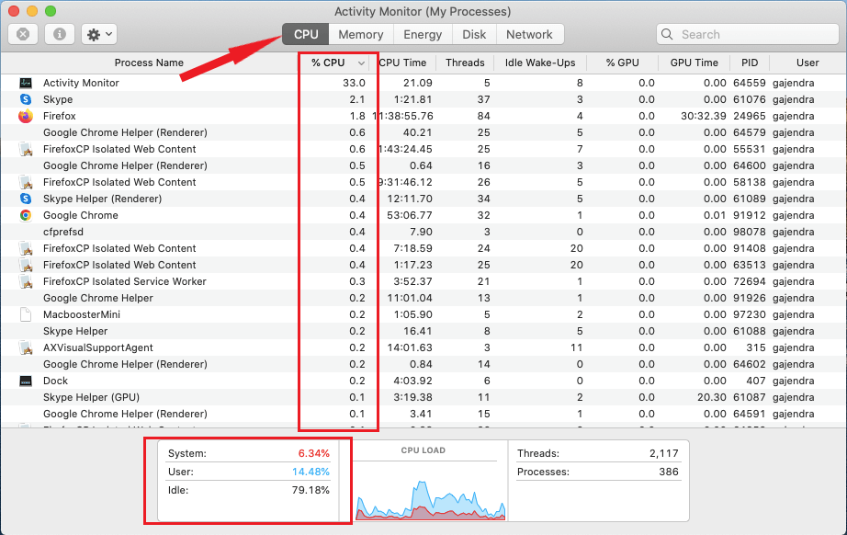Click the search magnifier icon

pos(667,34)
